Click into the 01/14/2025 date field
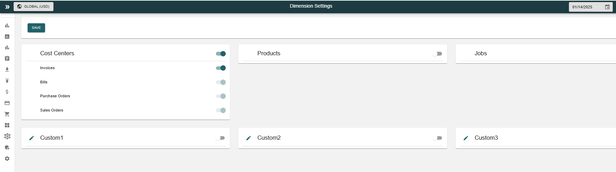The image size is (616, 172). [x=586, y=7]
